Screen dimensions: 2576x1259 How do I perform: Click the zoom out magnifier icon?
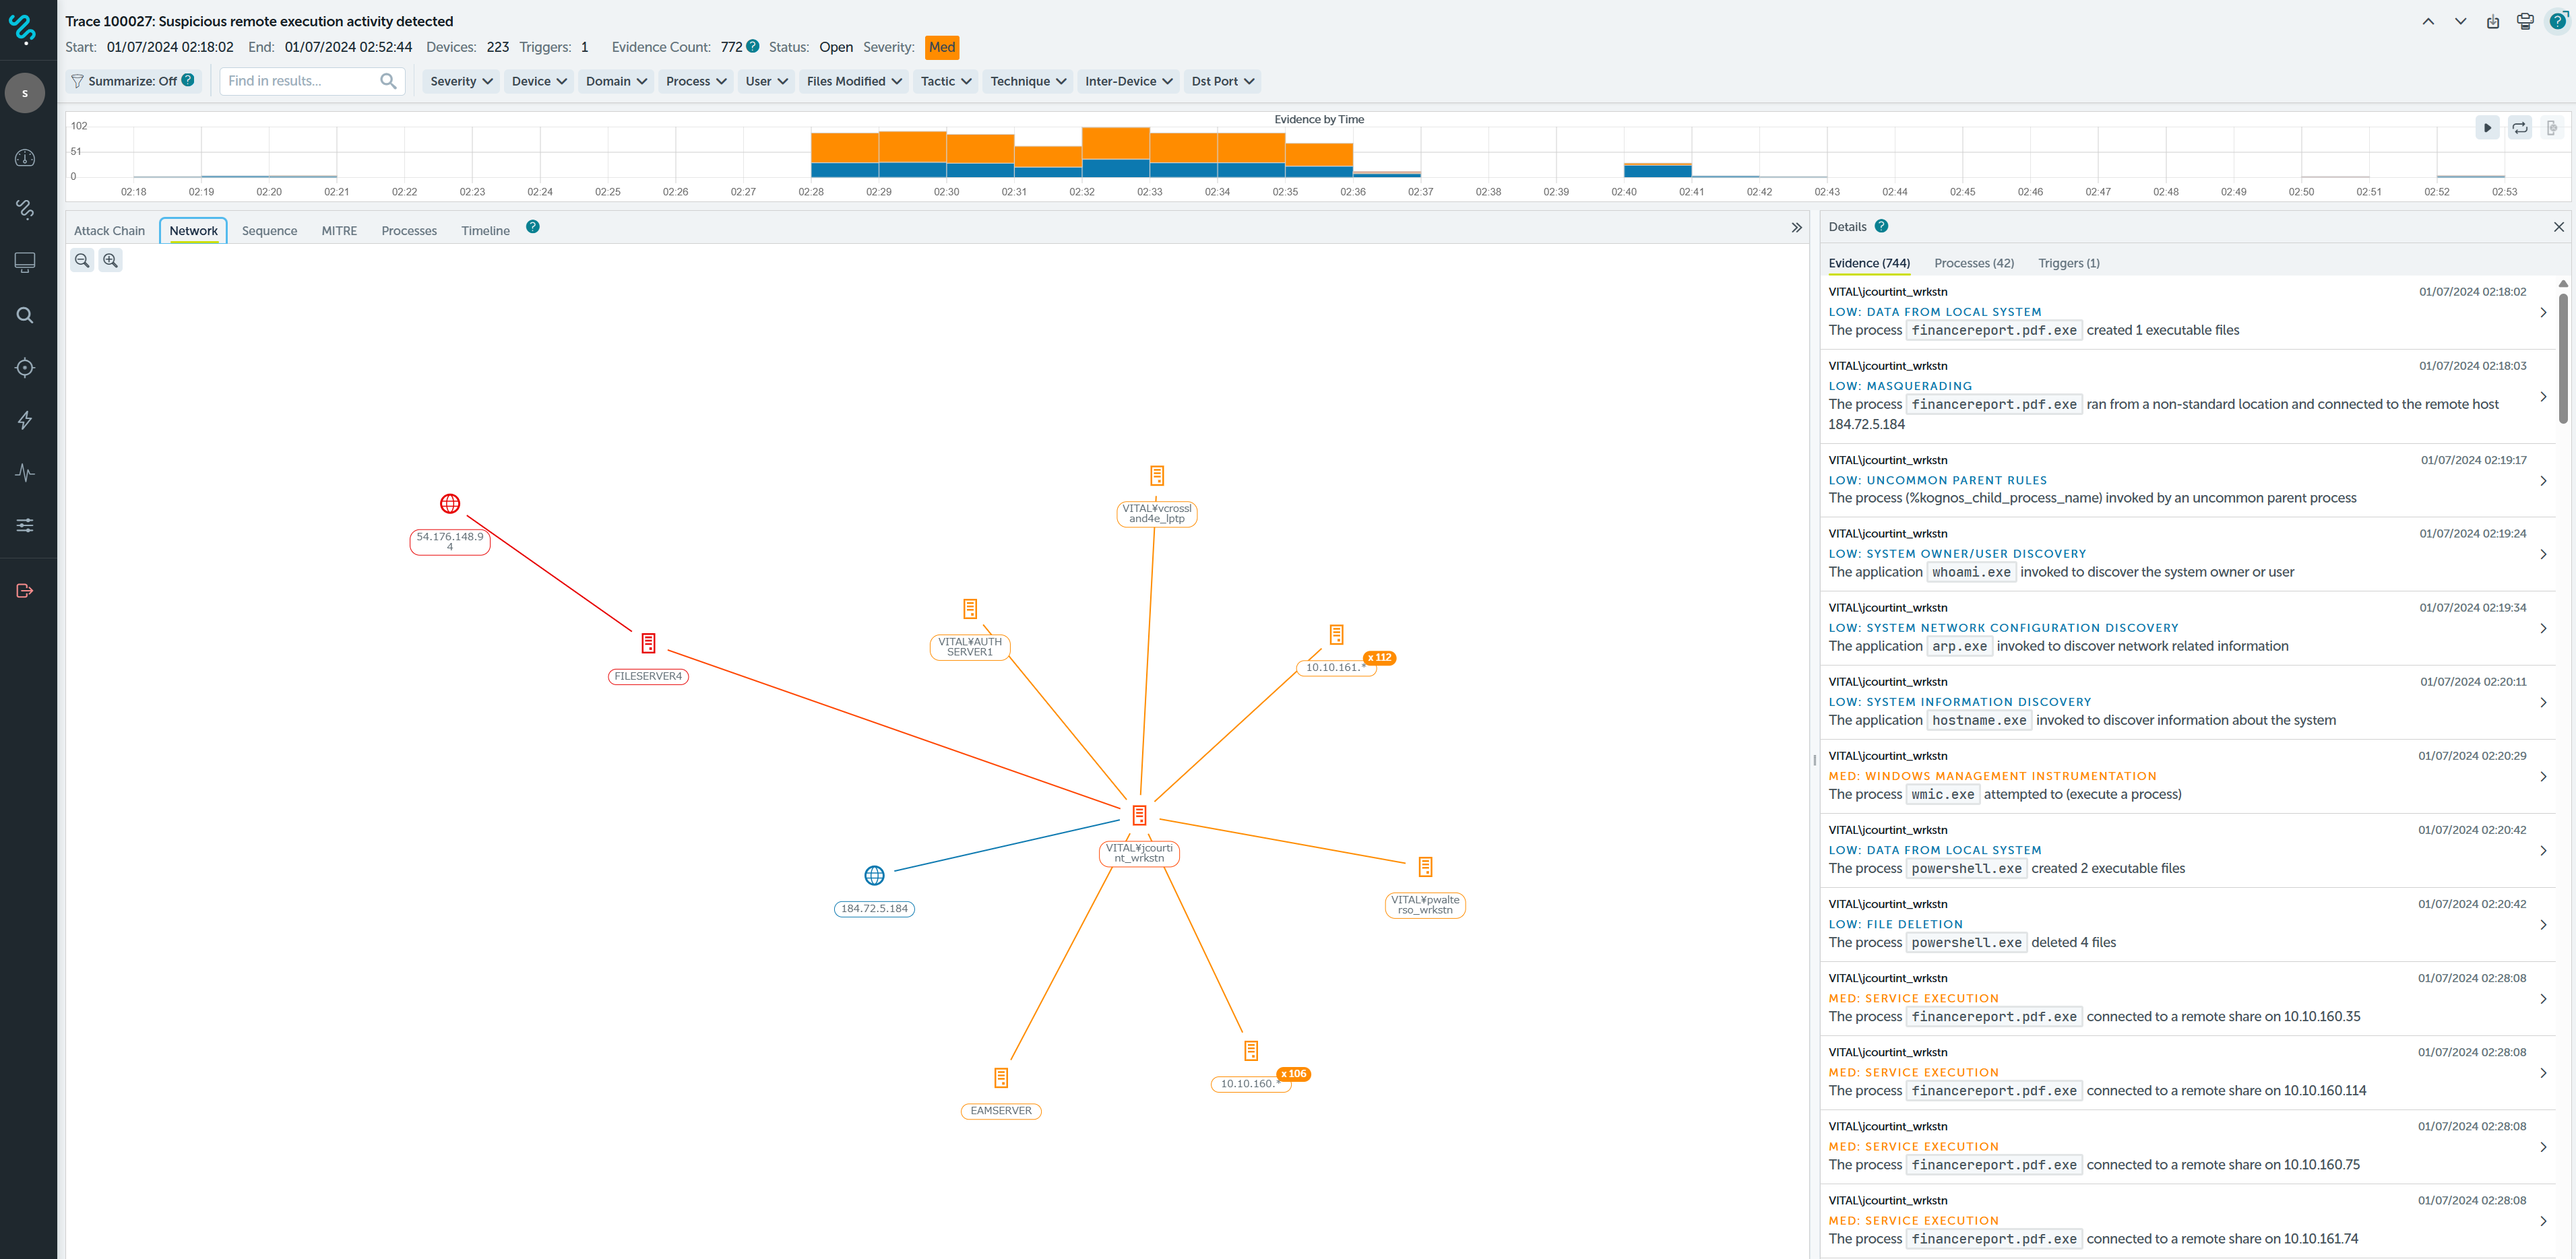coord(82,260)
